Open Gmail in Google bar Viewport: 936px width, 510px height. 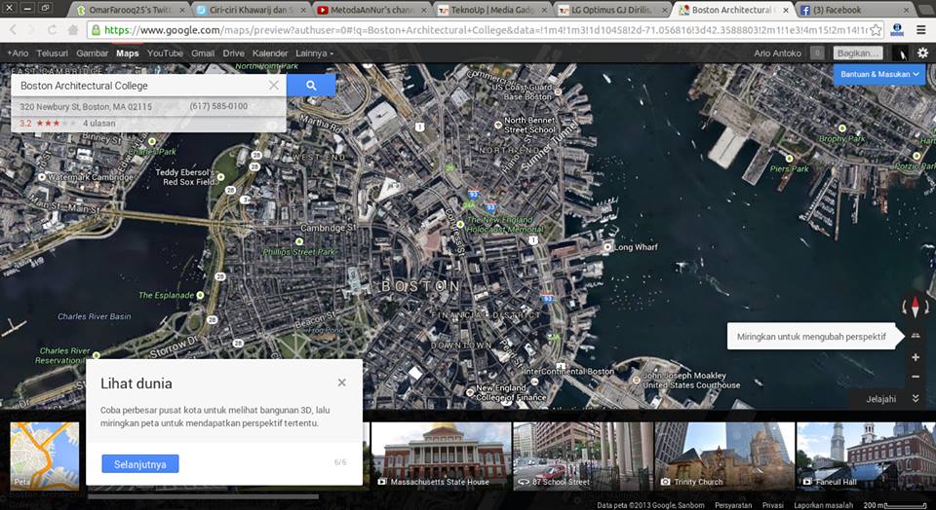tap(203, 53)
